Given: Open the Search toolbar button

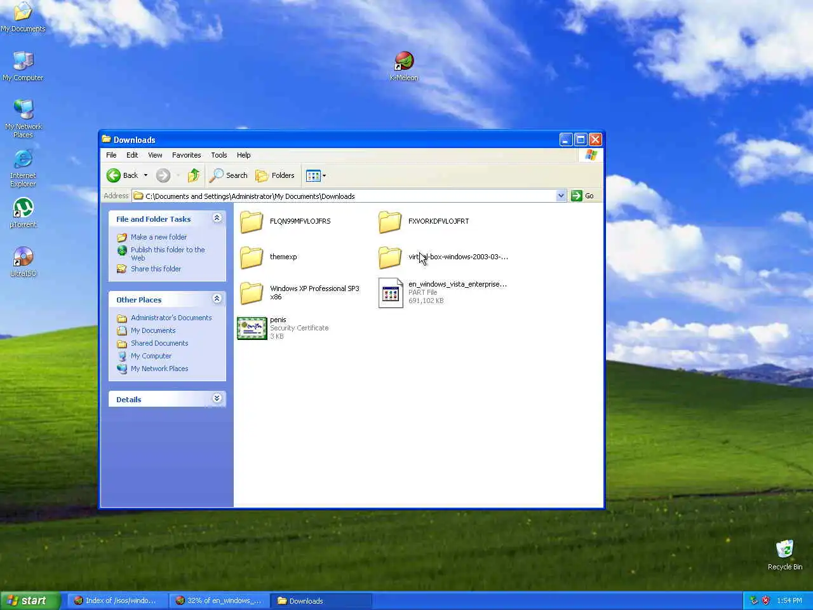Looking at the screenshot, I should point(229,175).
